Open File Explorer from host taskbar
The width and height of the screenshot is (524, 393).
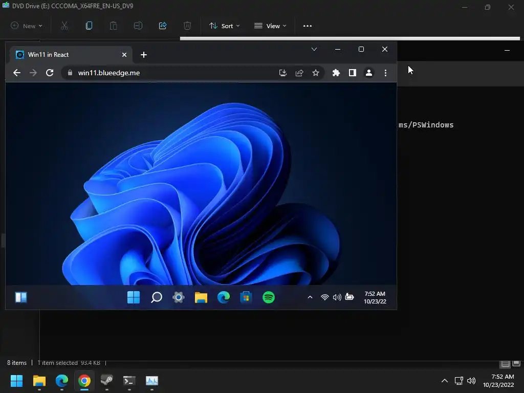tap(39, 381)
